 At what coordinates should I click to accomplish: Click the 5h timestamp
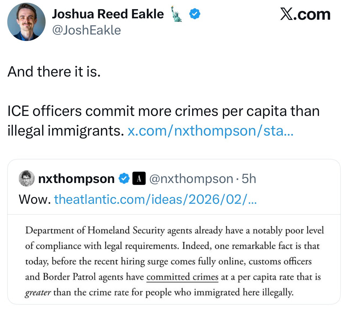[x=249, y=179]
